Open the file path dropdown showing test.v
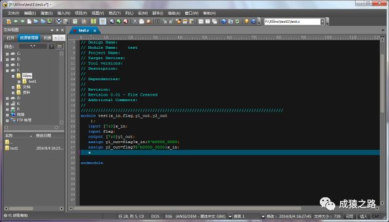389x222 pixels. (x=322, y=22)
